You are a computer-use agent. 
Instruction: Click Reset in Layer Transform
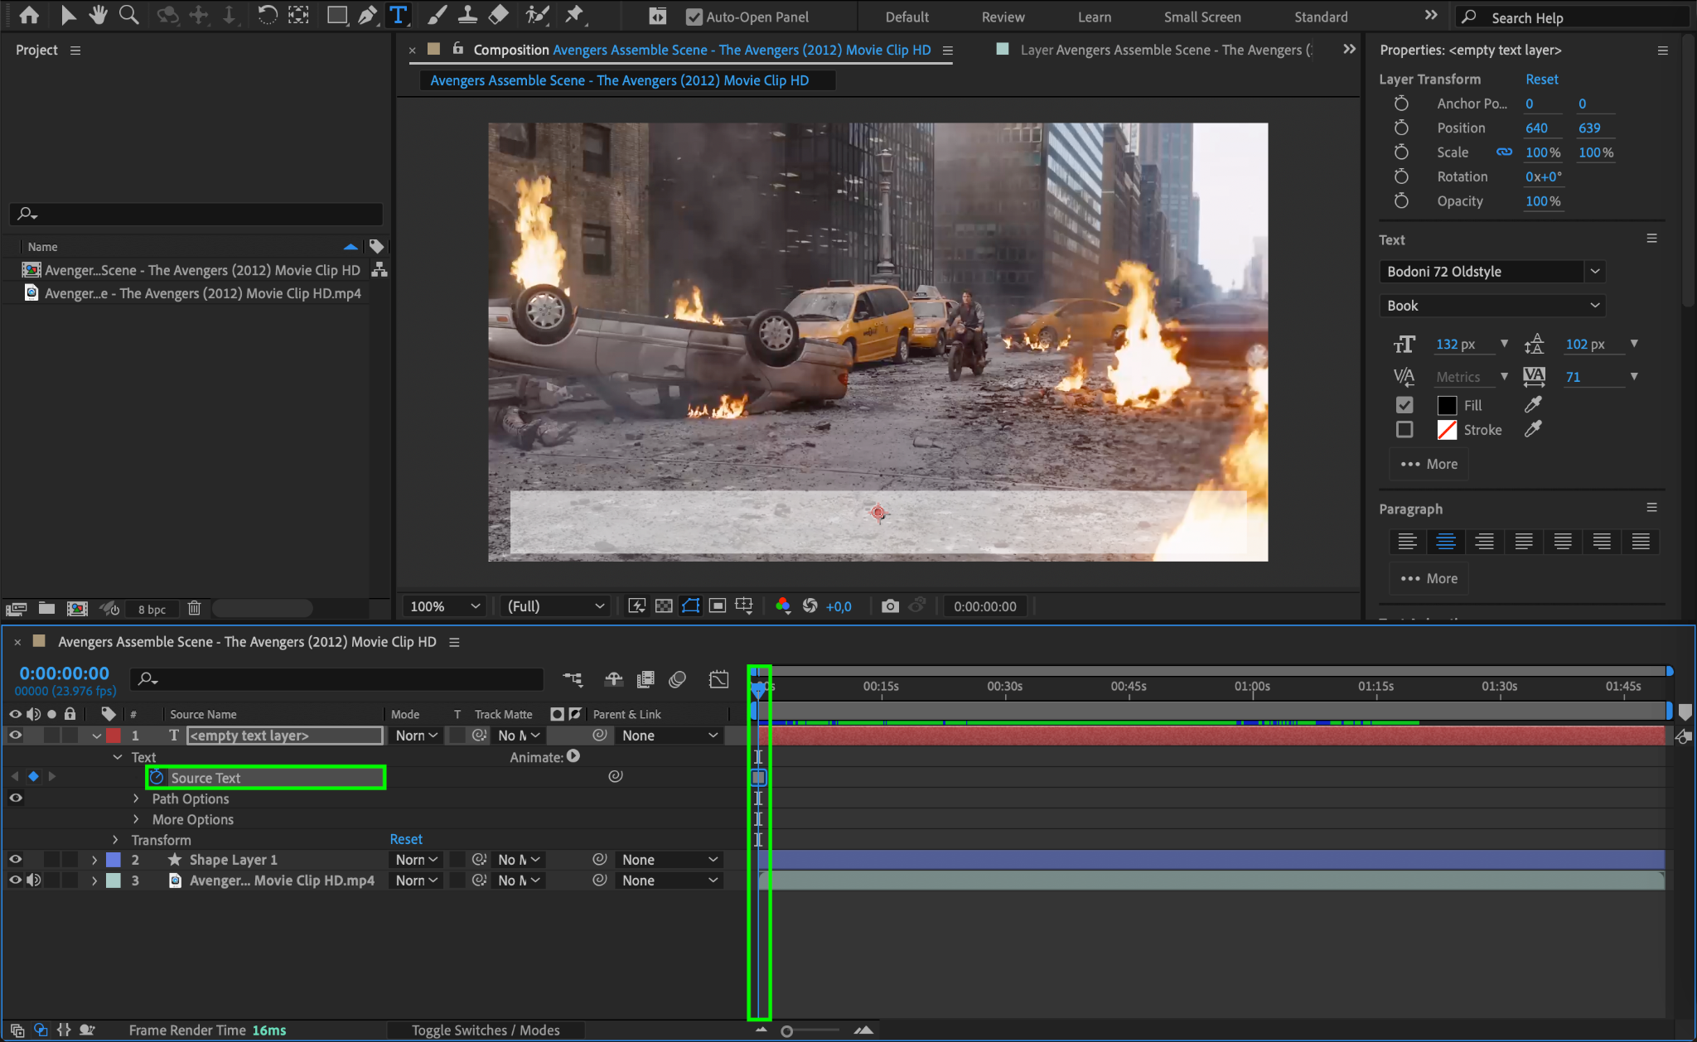point(1541,79)
